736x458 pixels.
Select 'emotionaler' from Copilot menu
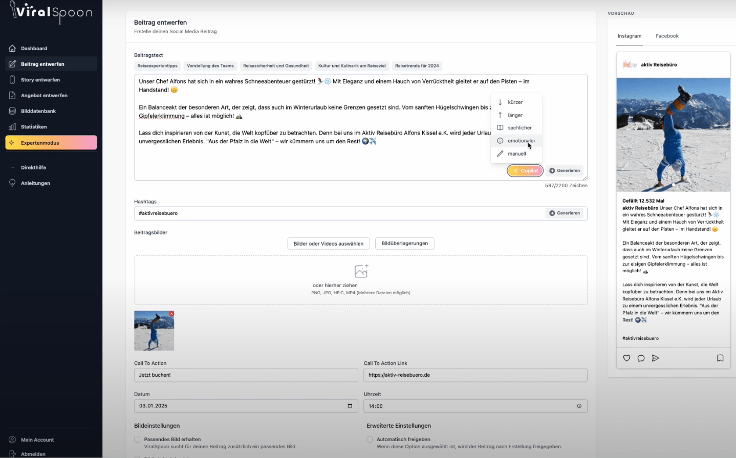pos(521,141)
